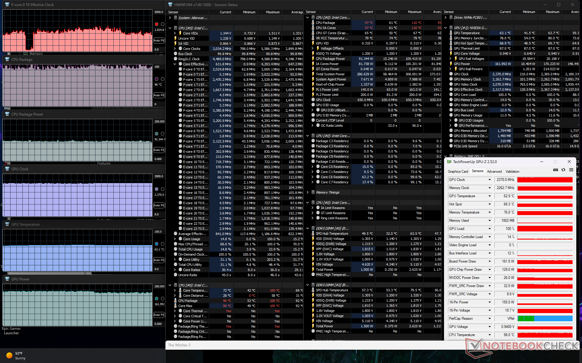Switch to the Graphics Card tab
This screenshot has height=363, width=582.
pos(458,172)
